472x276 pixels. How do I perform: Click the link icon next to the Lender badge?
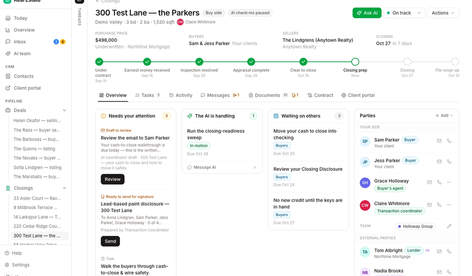click(x=428, y=251)
